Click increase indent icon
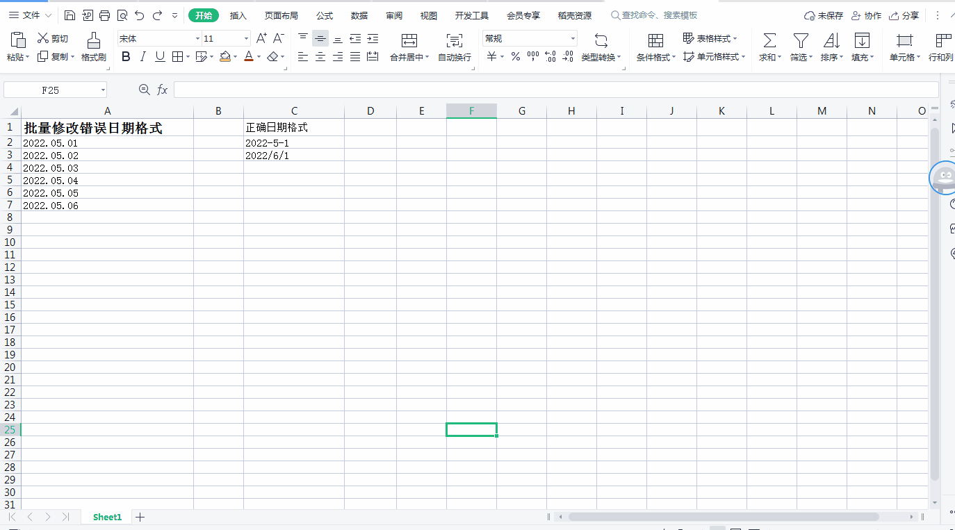Screen dimensions: 955x530 tap(373, 38)
